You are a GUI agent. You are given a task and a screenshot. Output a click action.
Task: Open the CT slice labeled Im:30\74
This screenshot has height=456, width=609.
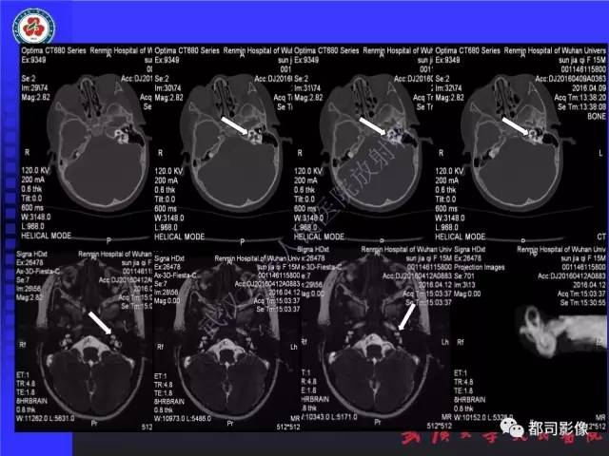(x=223, y=143)
